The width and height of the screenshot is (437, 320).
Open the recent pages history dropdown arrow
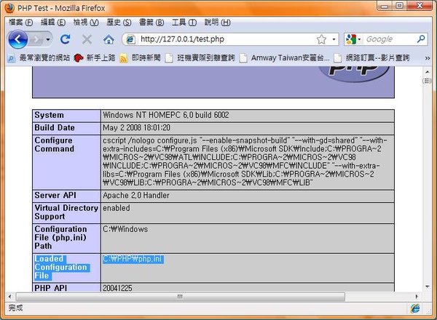[x=48, y=39]
